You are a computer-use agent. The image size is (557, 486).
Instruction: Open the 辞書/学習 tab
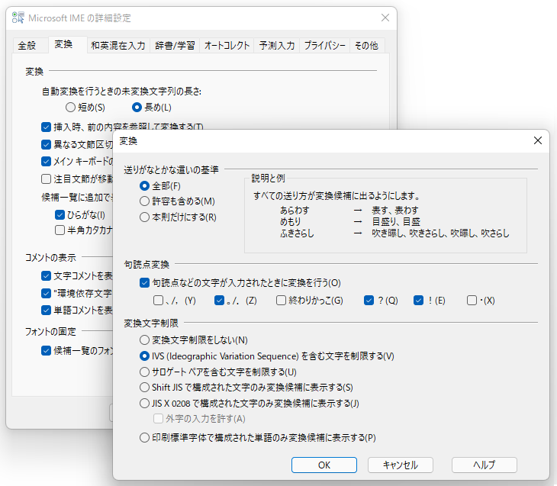pos(175,46)
